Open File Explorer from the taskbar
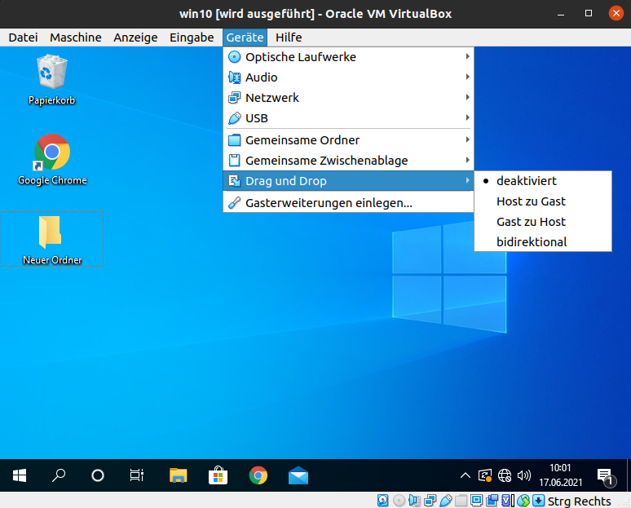Screen dimensions: 631x508 point(179,475)
